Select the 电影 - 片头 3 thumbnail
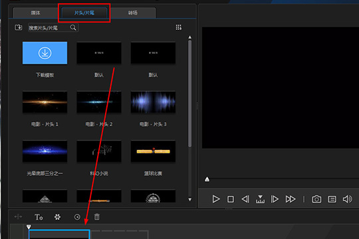 click(153, 102)
